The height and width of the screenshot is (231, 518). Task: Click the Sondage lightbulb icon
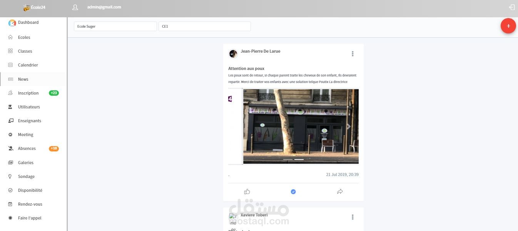pyautogui.click(x=10, y=176)
